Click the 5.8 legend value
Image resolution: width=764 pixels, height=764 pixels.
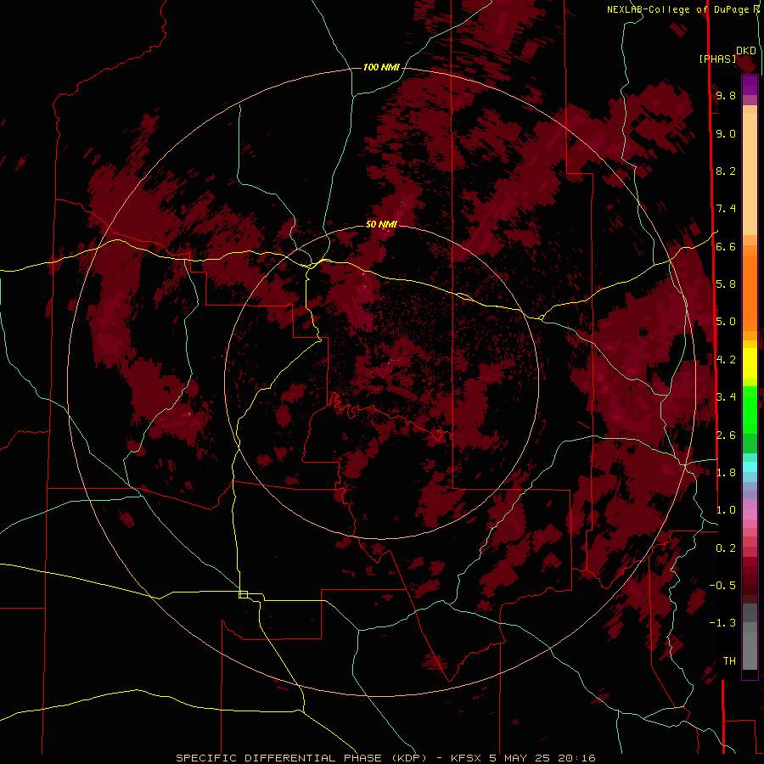[x=726, y=284]
